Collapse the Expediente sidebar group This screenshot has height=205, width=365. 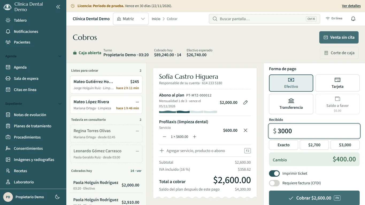pyautogui.click(x=60, y=104)
